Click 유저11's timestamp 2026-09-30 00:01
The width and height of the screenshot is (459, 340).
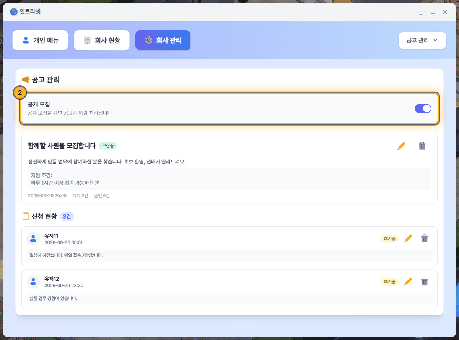click(63, 242)
